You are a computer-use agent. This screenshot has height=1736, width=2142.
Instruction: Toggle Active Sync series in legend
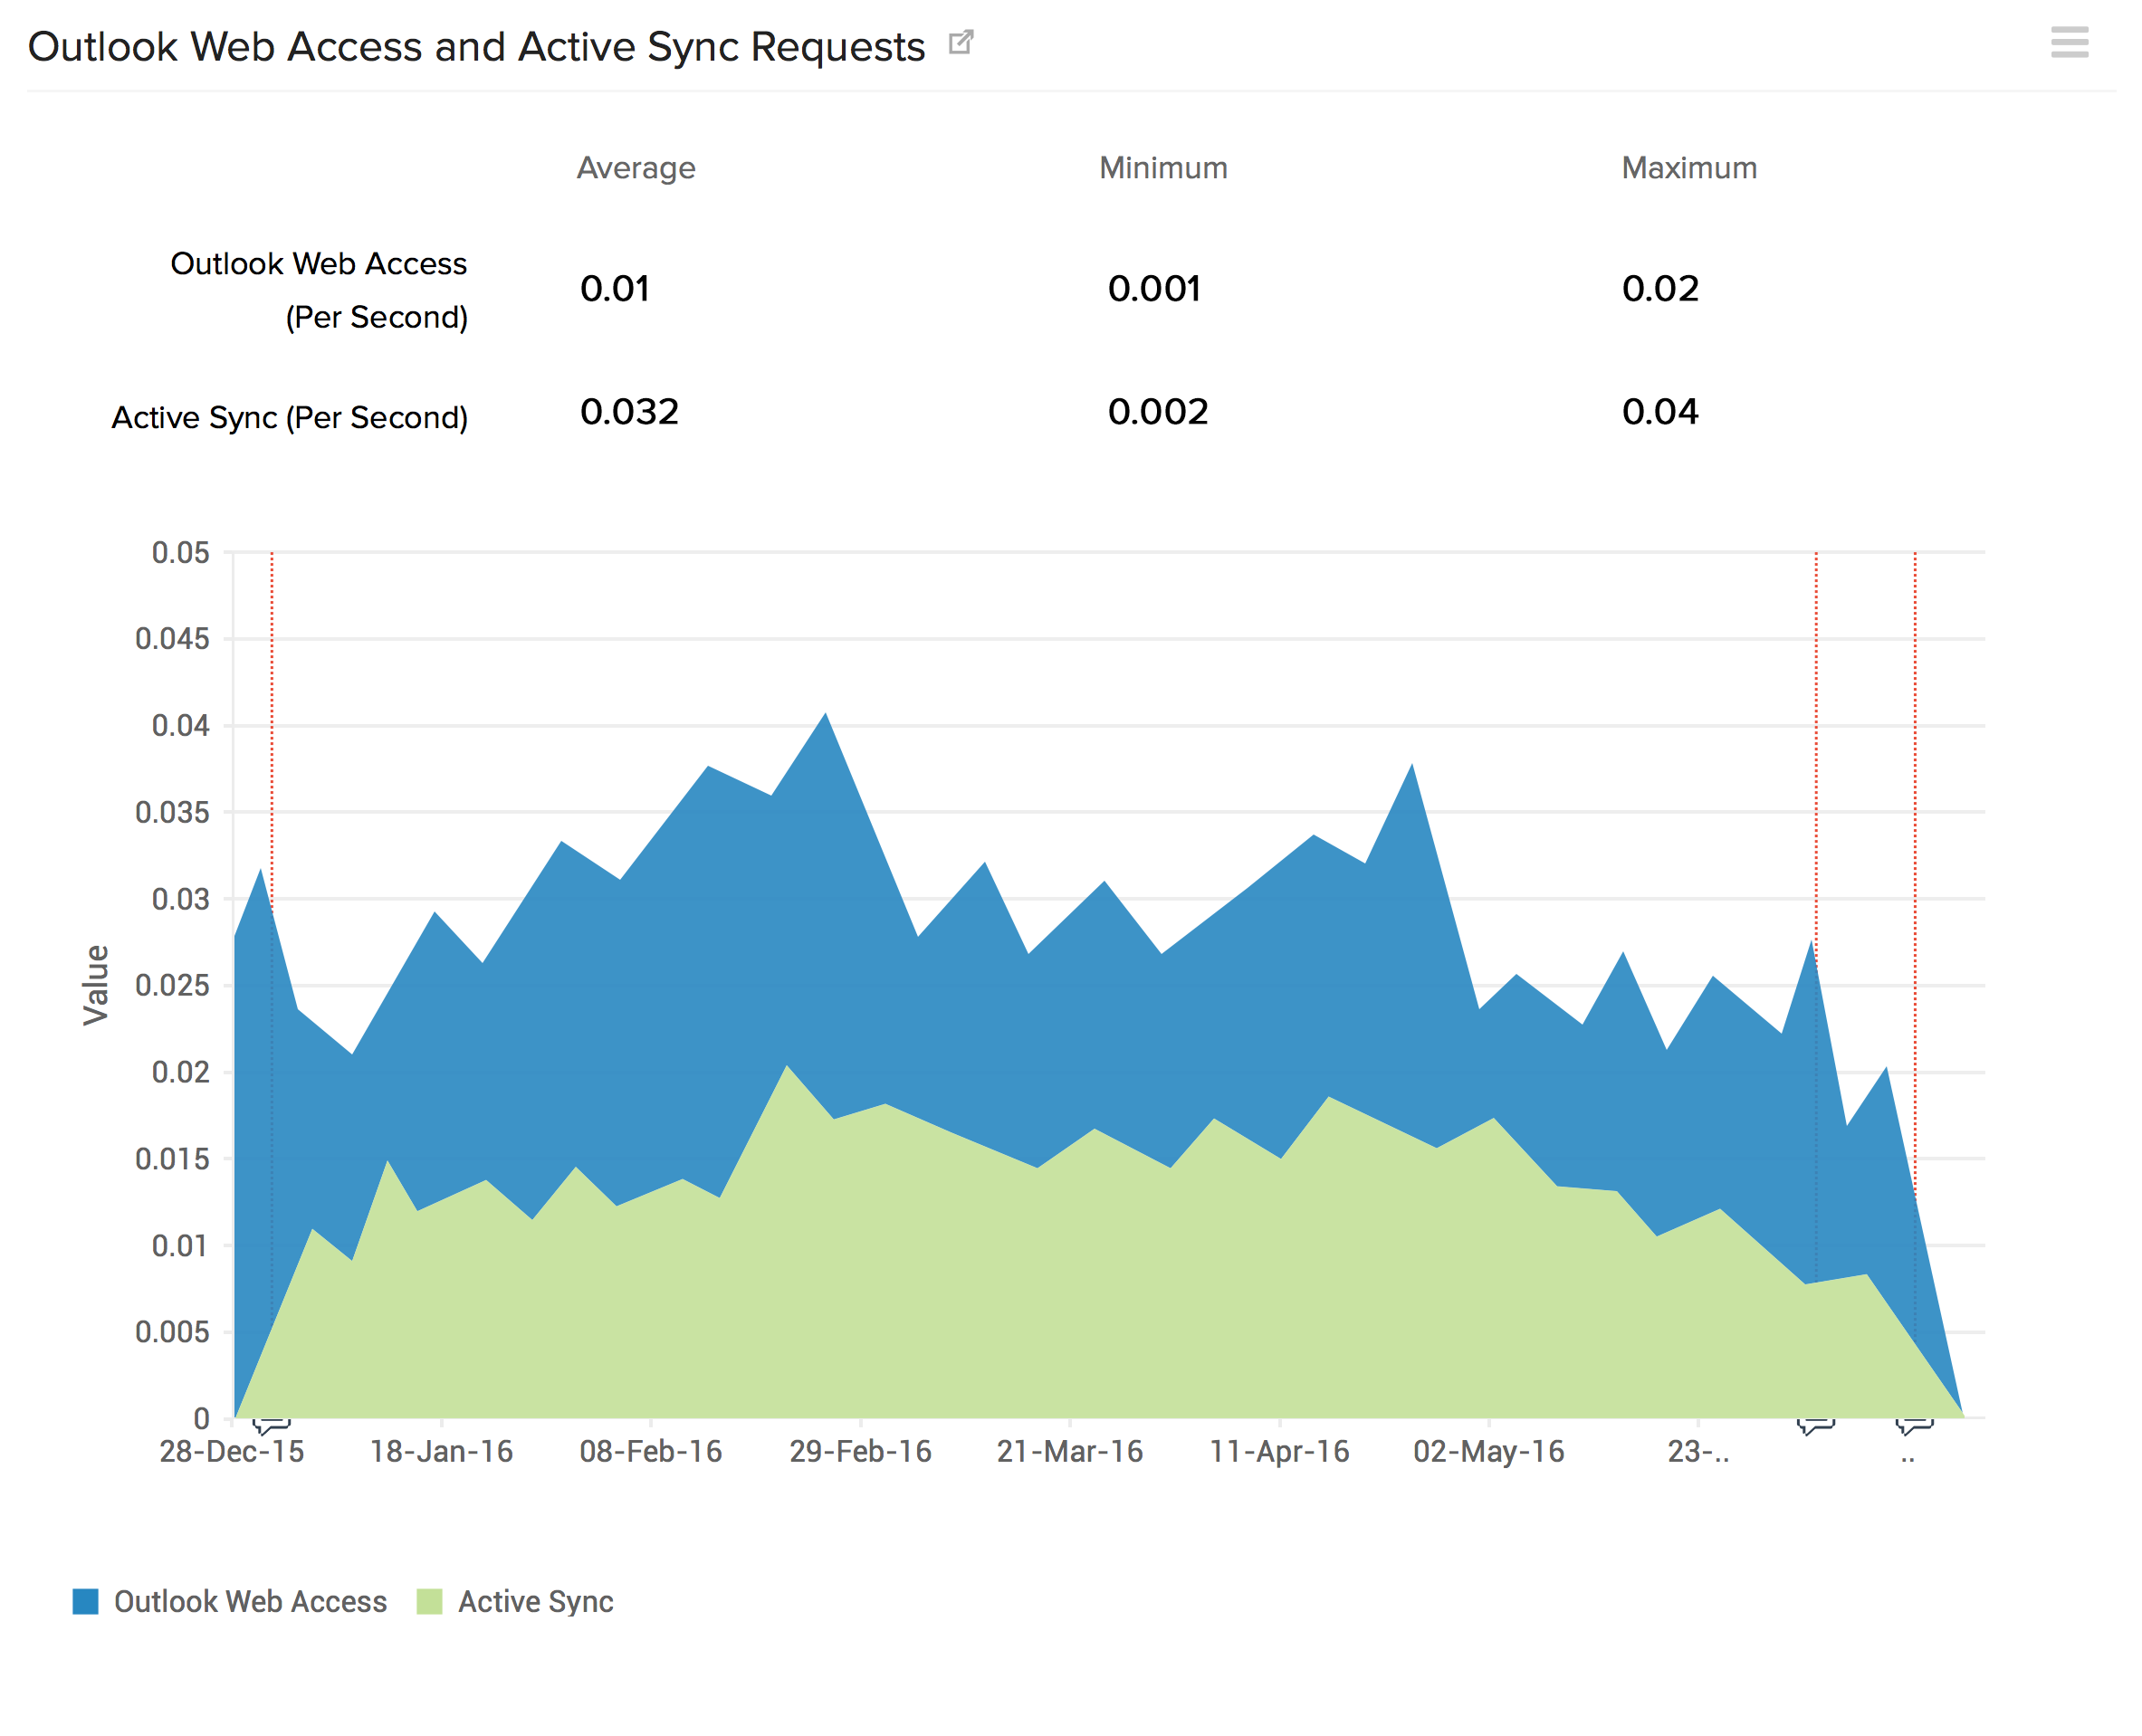[535, 1601]
